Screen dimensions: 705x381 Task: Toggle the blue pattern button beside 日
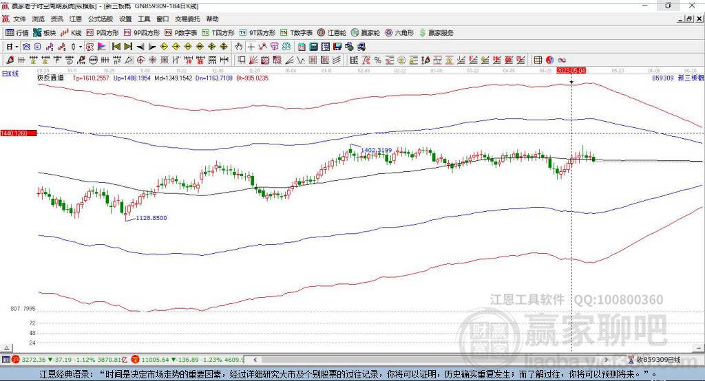(x=26, y=46)
